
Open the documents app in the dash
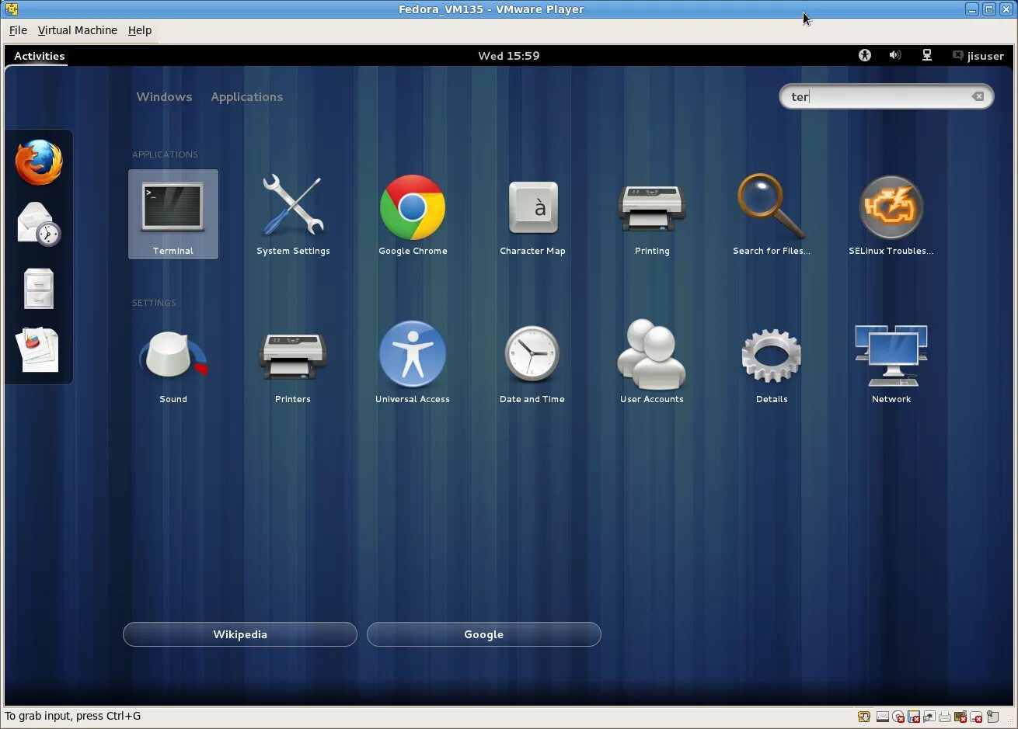[x=38, y=349]
